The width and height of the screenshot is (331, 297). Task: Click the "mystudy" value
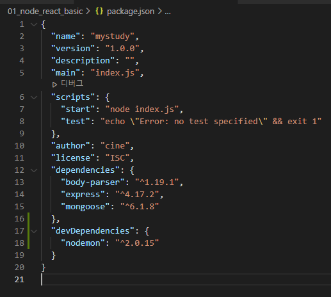pos(113,36)
